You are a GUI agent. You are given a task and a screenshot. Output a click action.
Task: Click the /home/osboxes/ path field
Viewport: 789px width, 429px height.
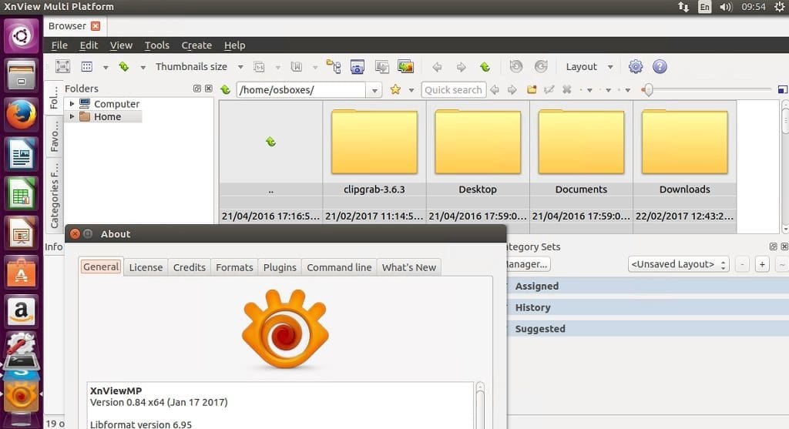tap(301, 89)
